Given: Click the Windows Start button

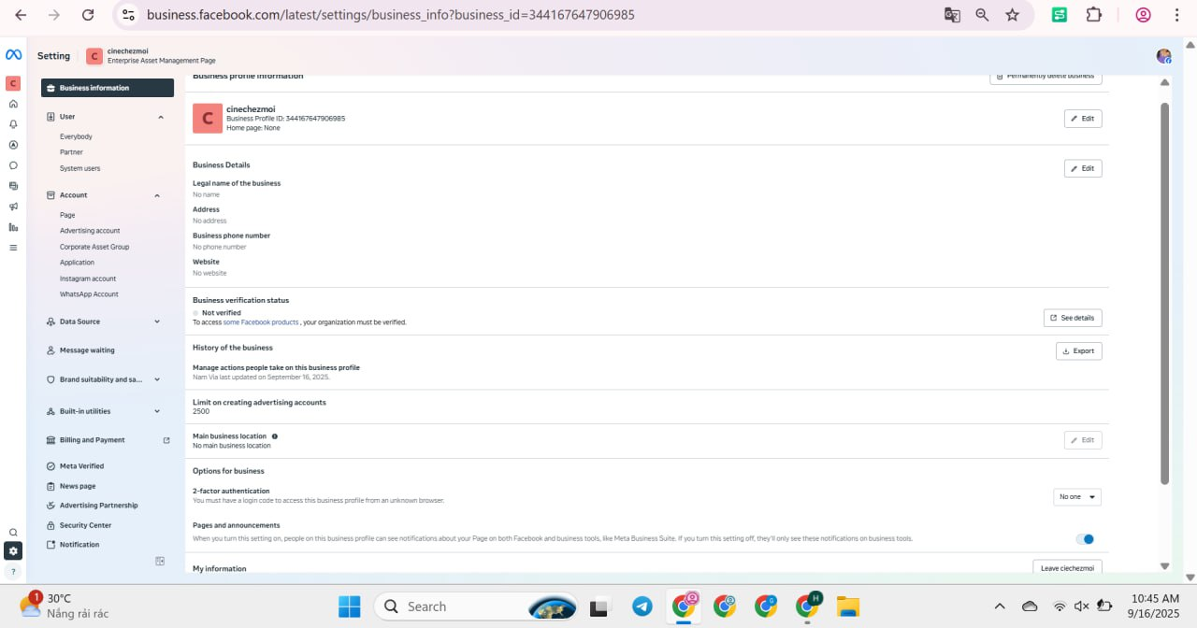Looking at the screenshot, I should click(x=350, y=607).
